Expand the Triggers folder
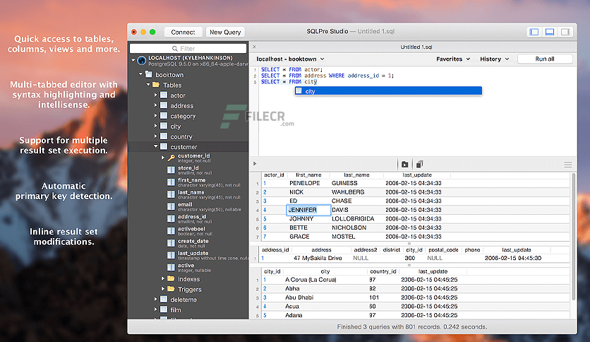 click(163, 289)
